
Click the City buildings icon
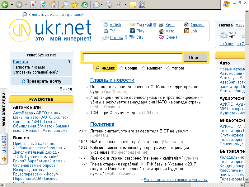pos(132,37)
